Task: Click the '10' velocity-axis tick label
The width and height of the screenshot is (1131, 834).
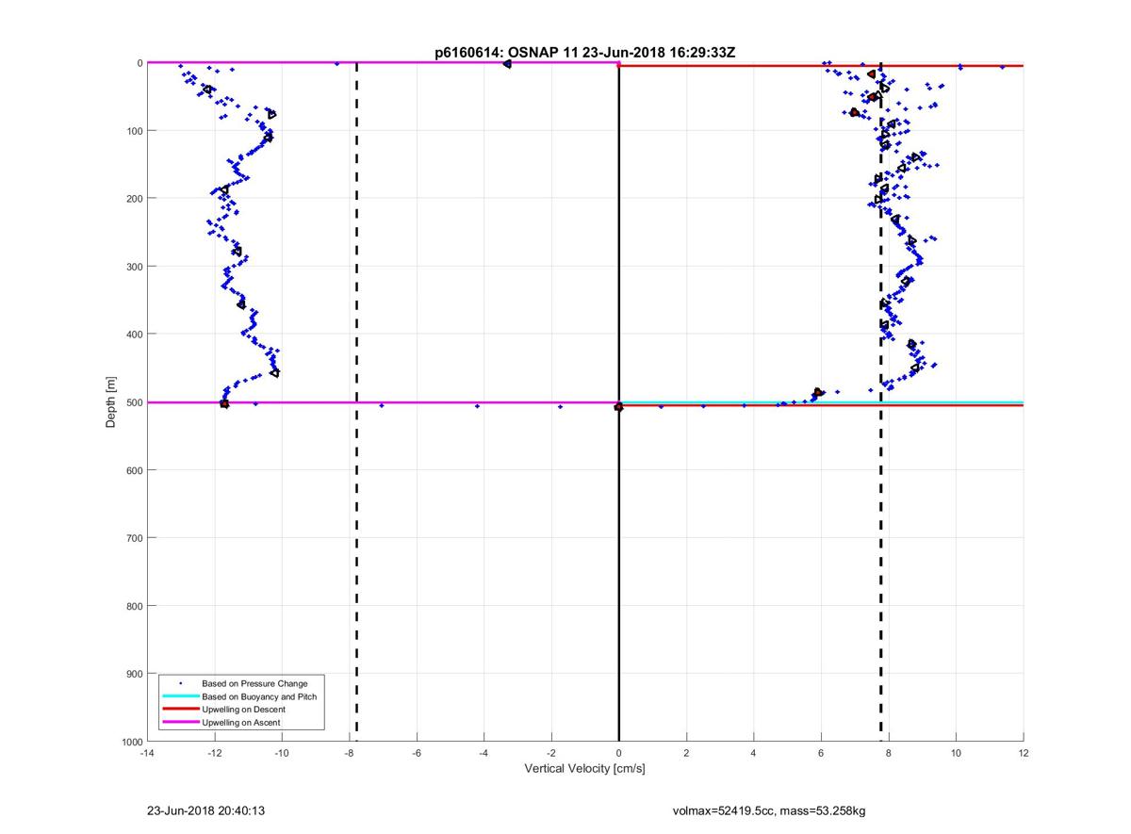Action: coord(956,753)
